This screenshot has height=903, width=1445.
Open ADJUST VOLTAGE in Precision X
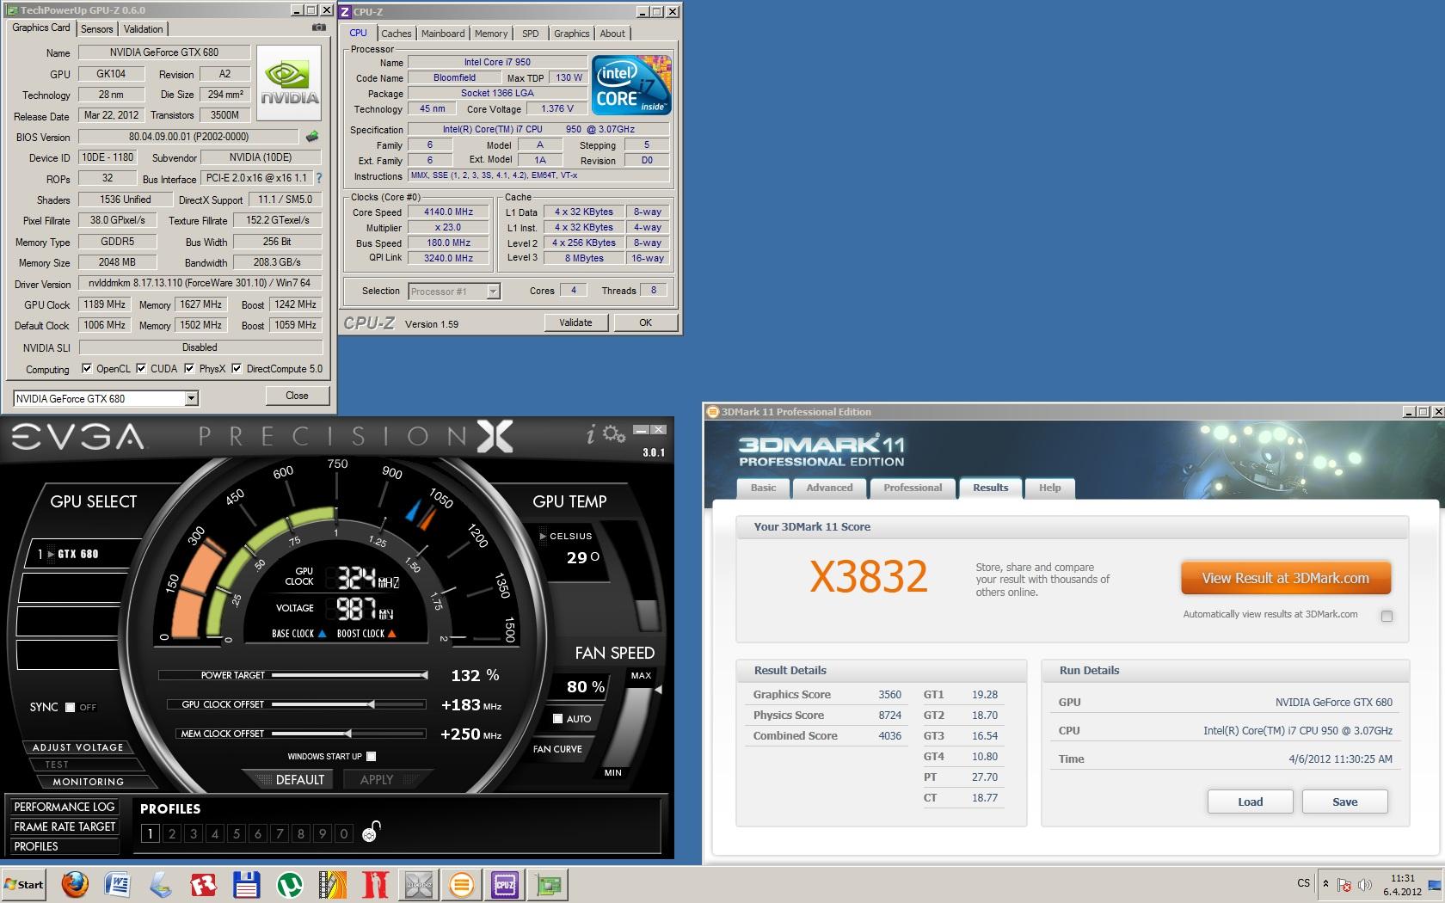point(77,747)
